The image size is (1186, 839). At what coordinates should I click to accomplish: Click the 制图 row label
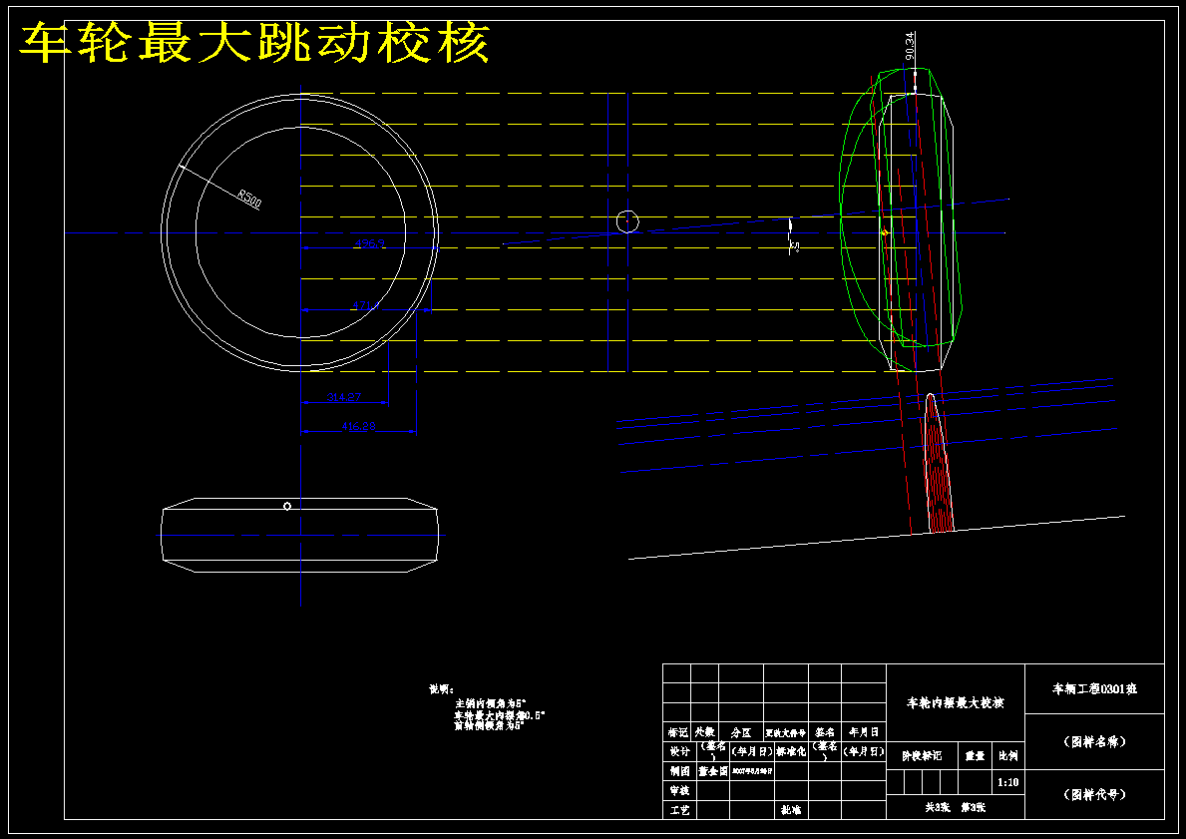(x=679, y=771)
